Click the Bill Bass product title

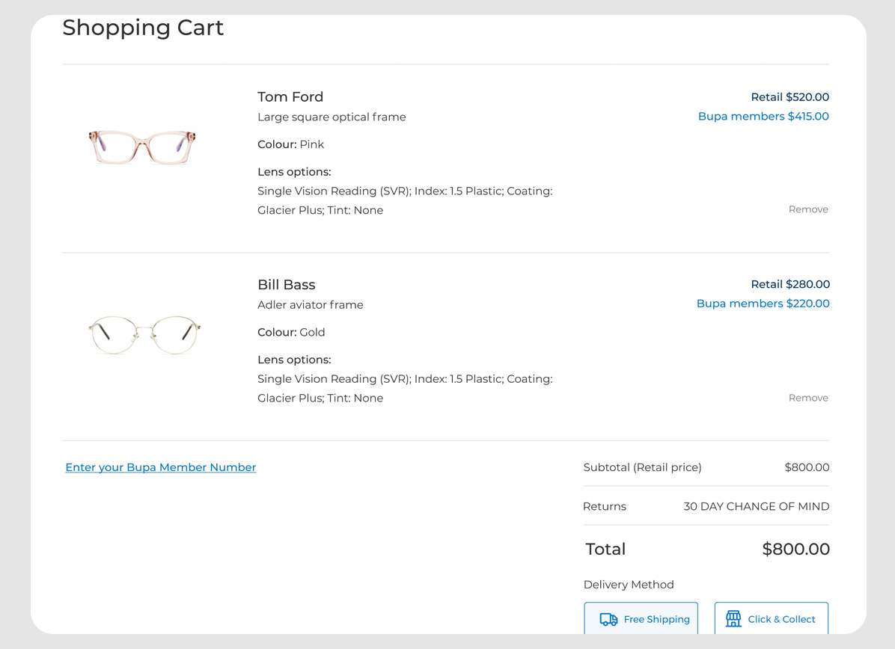pos(286,285)
